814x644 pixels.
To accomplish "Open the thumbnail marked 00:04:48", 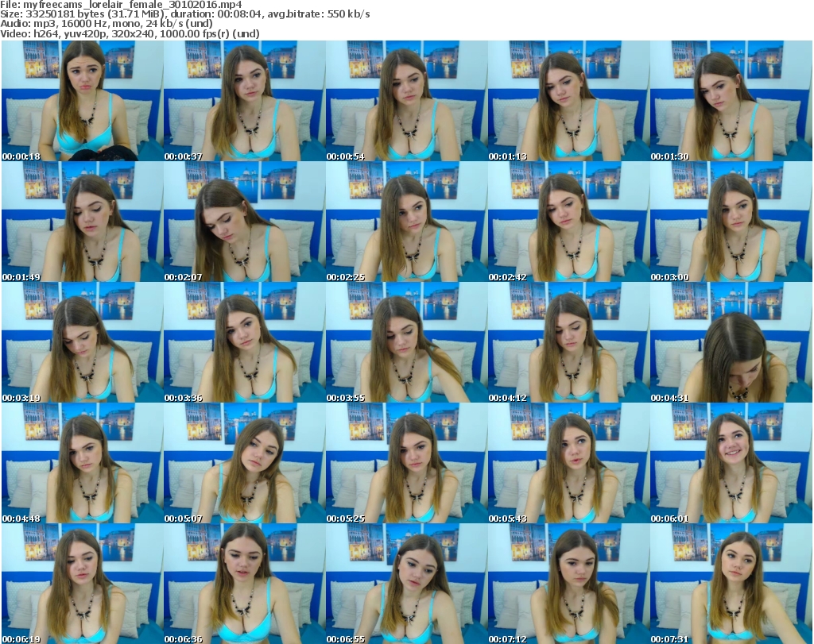I will [x=82, y=463].
